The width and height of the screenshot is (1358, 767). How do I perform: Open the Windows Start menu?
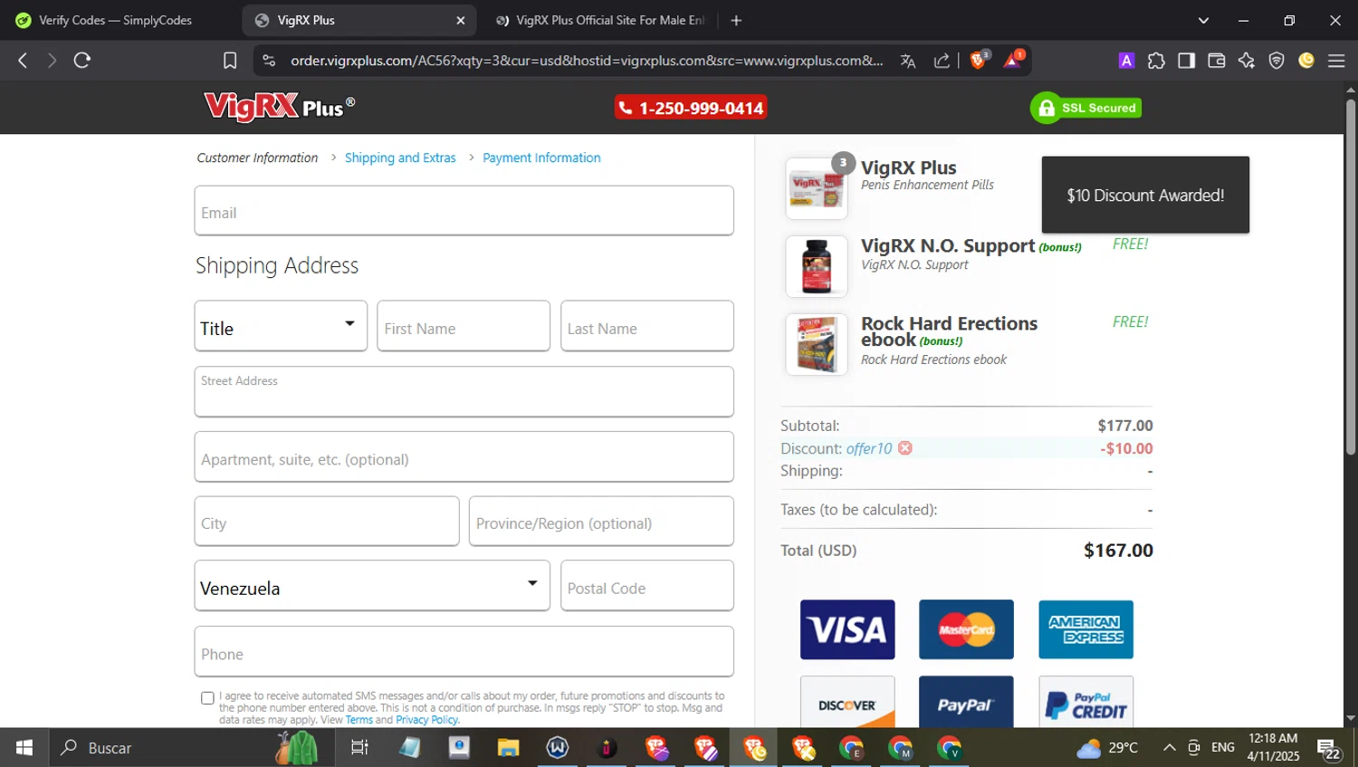point(24,748)
